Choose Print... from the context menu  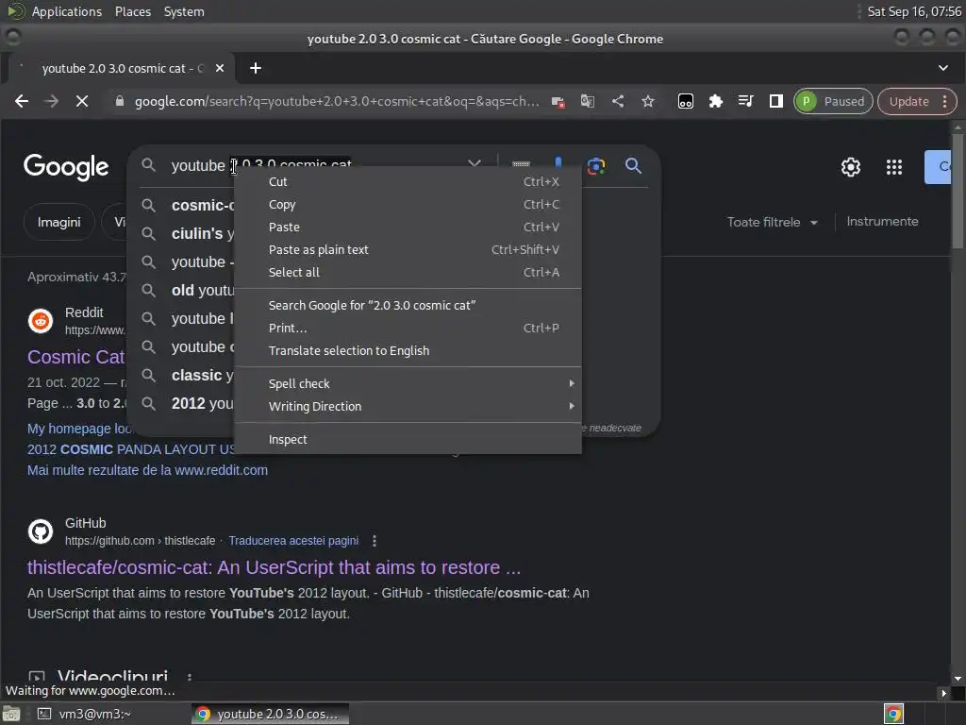click(x=408, y=328)
